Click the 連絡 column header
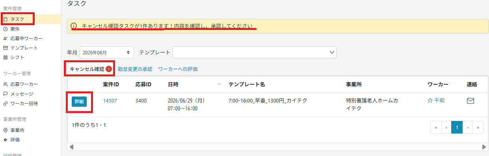The width and height of the screenshot is (489, 156). tap(472, 84)
